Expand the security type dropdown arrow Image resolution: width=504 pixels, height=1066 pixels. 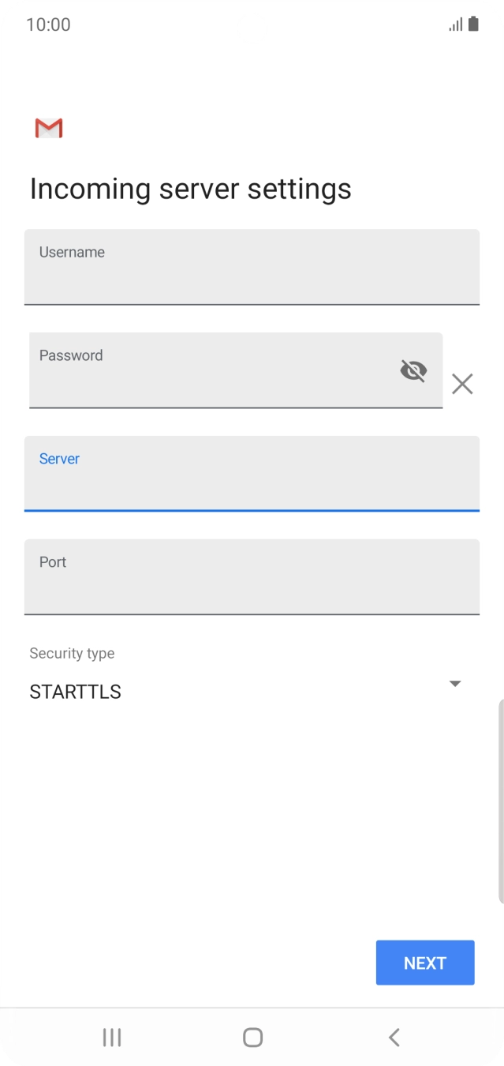(455, 684)
